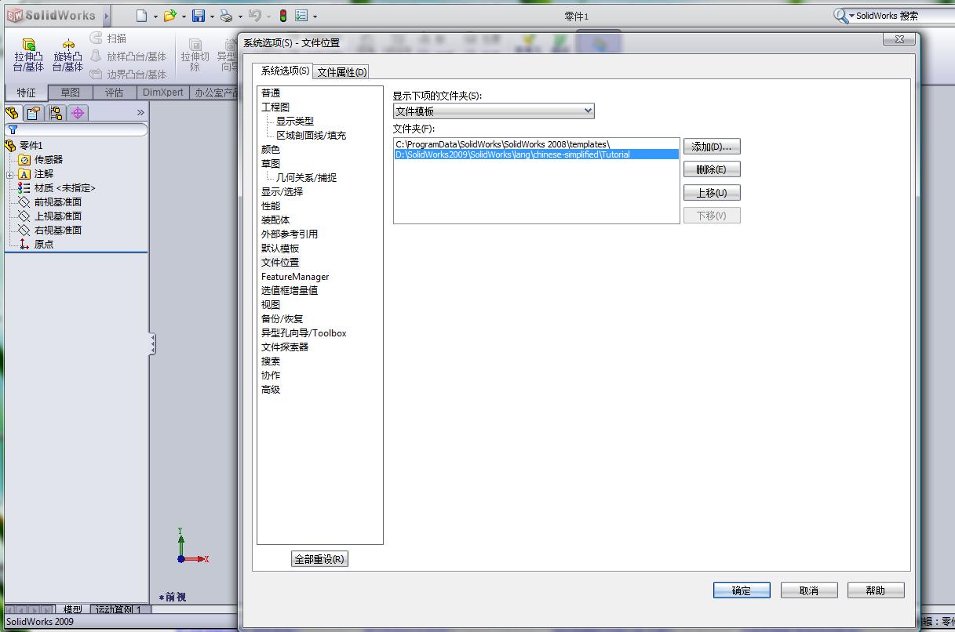
Task: Select 普通 in the options list
Action: pyautogui.click(x=271, y=93)
